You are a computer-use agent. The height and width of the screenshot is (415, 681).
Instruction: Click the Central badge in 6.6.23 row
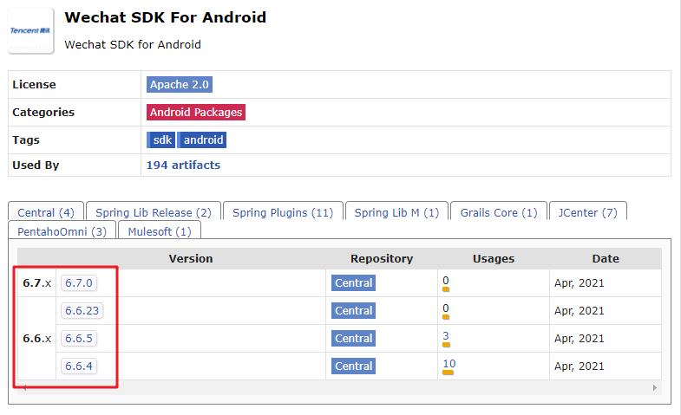tap(353, 311)
